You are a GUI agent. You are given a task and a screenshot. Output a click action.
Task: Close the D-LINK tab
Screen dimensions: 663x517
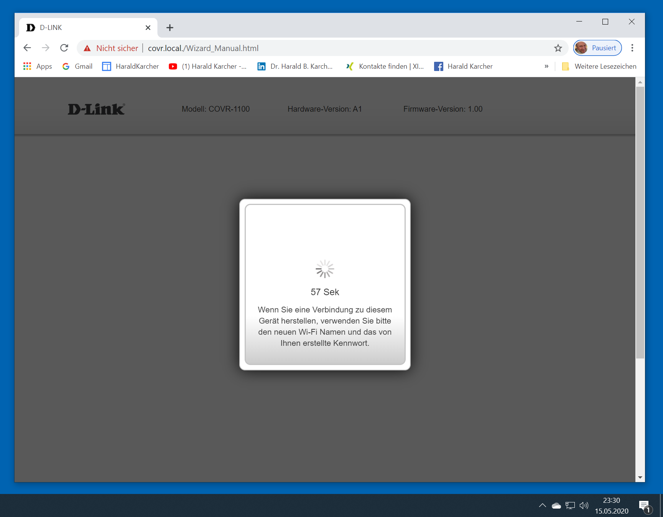coord(148,28)
